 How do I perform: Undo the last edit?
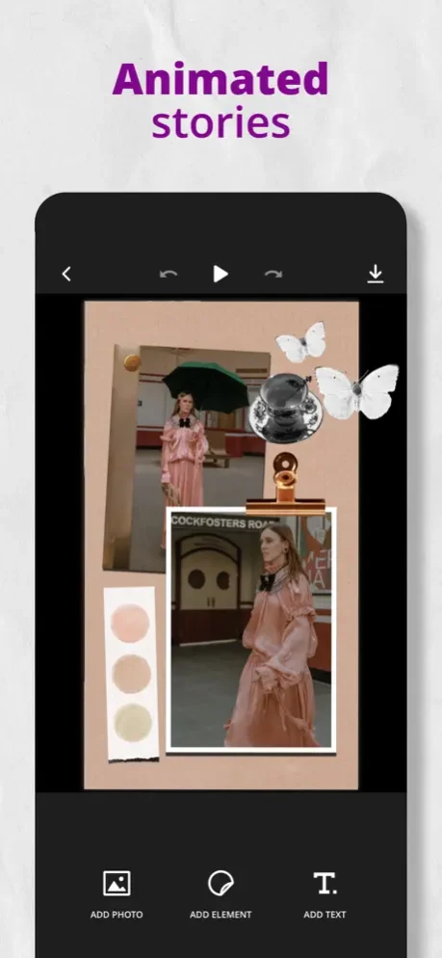pyautogui.click(x=169, y=274)
